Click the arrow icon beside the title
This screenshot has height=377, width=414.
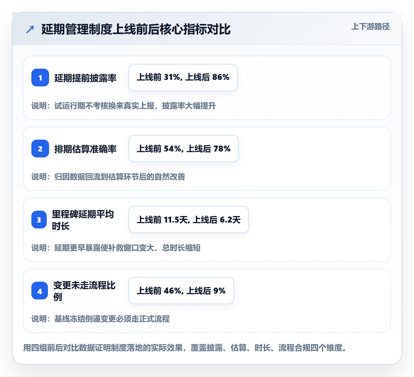click(x=30, y=29)
